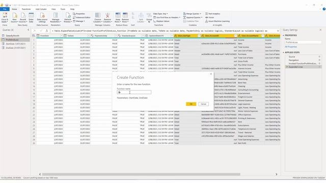This screenshot has height=183, width=326.
Task: Collapse the PROPERTIES section
Action: click(x=283, y=36)
